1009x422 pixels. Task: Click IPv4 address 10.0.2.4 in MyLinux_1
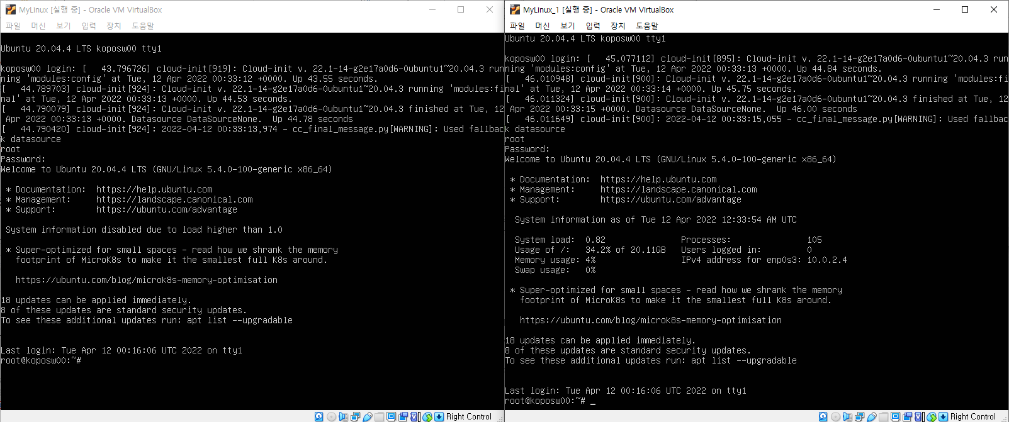click(827, 260)
